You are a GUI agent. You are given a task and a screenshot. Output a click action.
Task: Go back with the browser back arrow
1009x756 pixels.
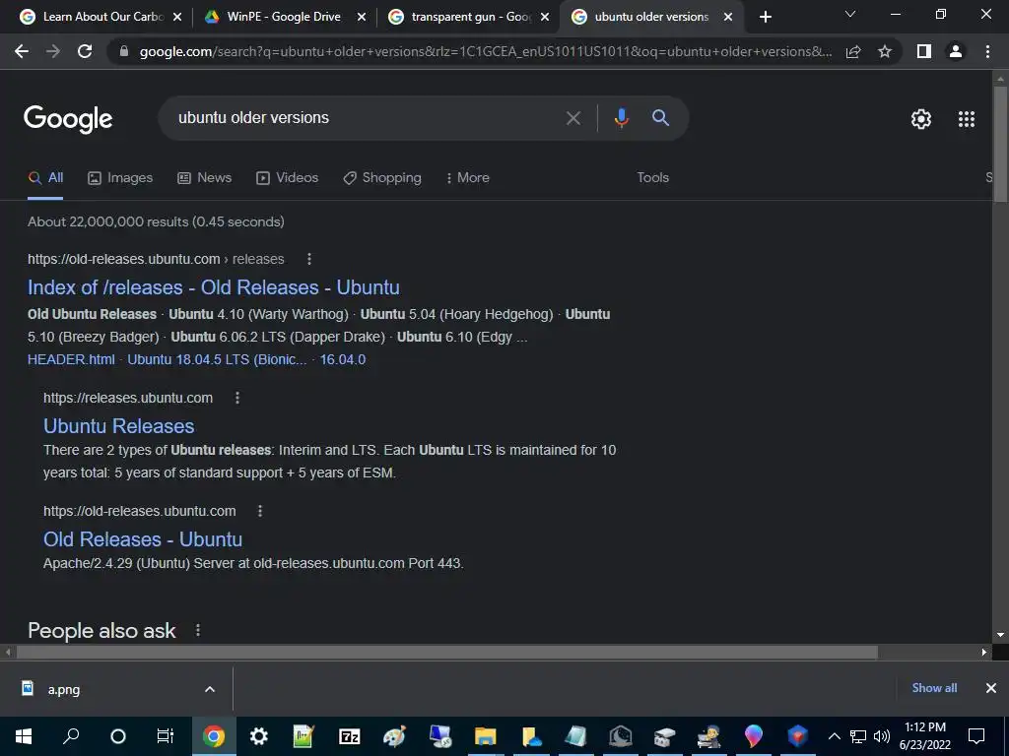click(x=22, y=51)
